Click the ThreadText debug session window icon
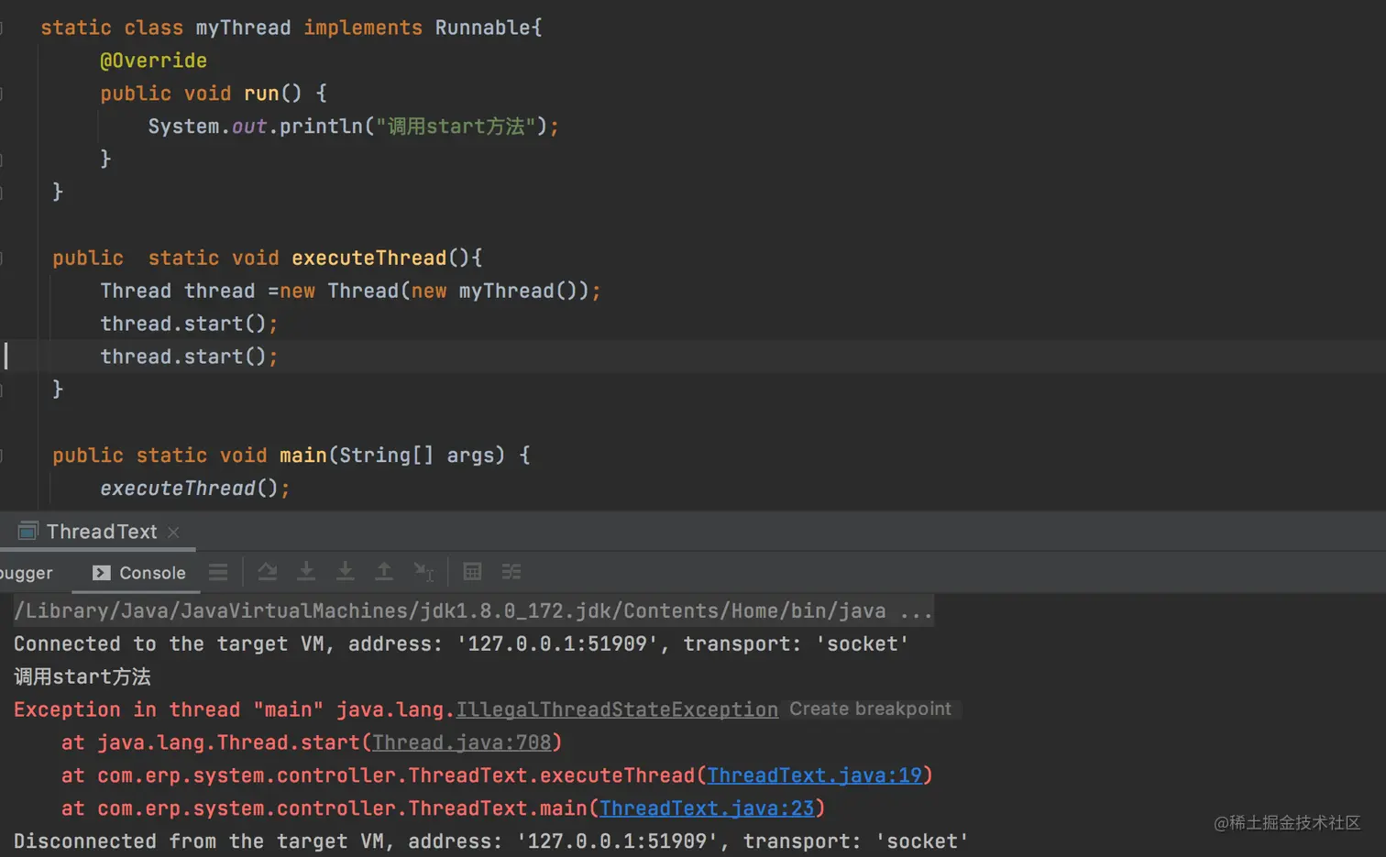The image size is (1386, 857). point(28,531)
